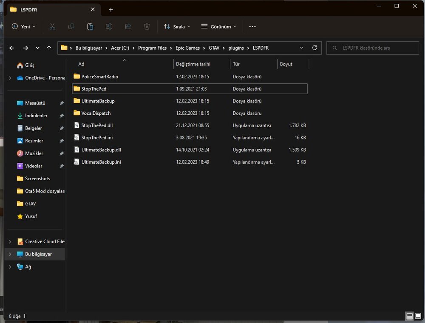The width and height of the screenshot is (425, 323).
Task: Open the Görünüm view dropdown
Action: [x=218, y=26]
